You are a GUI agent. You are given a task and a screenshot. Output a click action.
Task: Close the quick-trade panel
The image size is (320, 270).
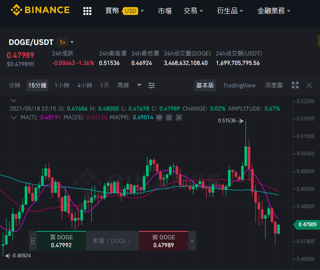click(x=192, y=241)
